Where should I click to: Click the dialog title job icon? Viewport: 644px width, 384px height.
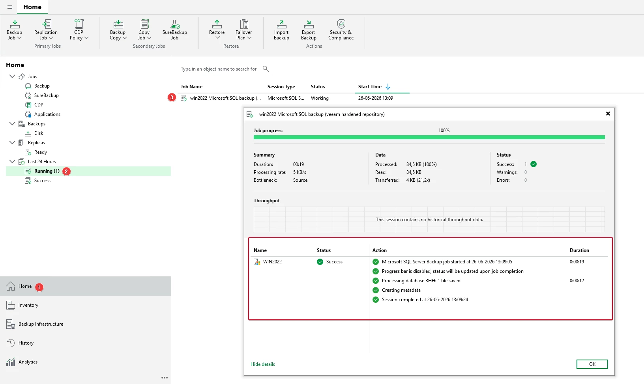(250, 114)
